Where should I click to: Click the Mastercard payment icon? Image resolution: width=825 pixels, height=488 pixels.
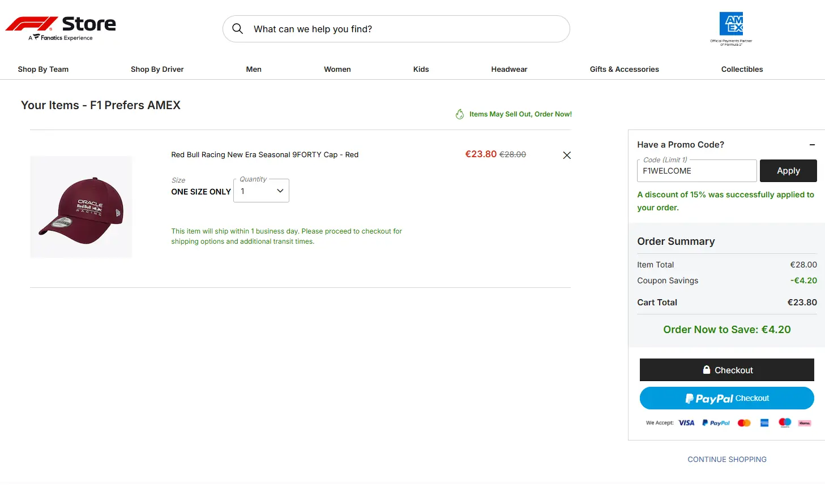(x=744, y=423)
